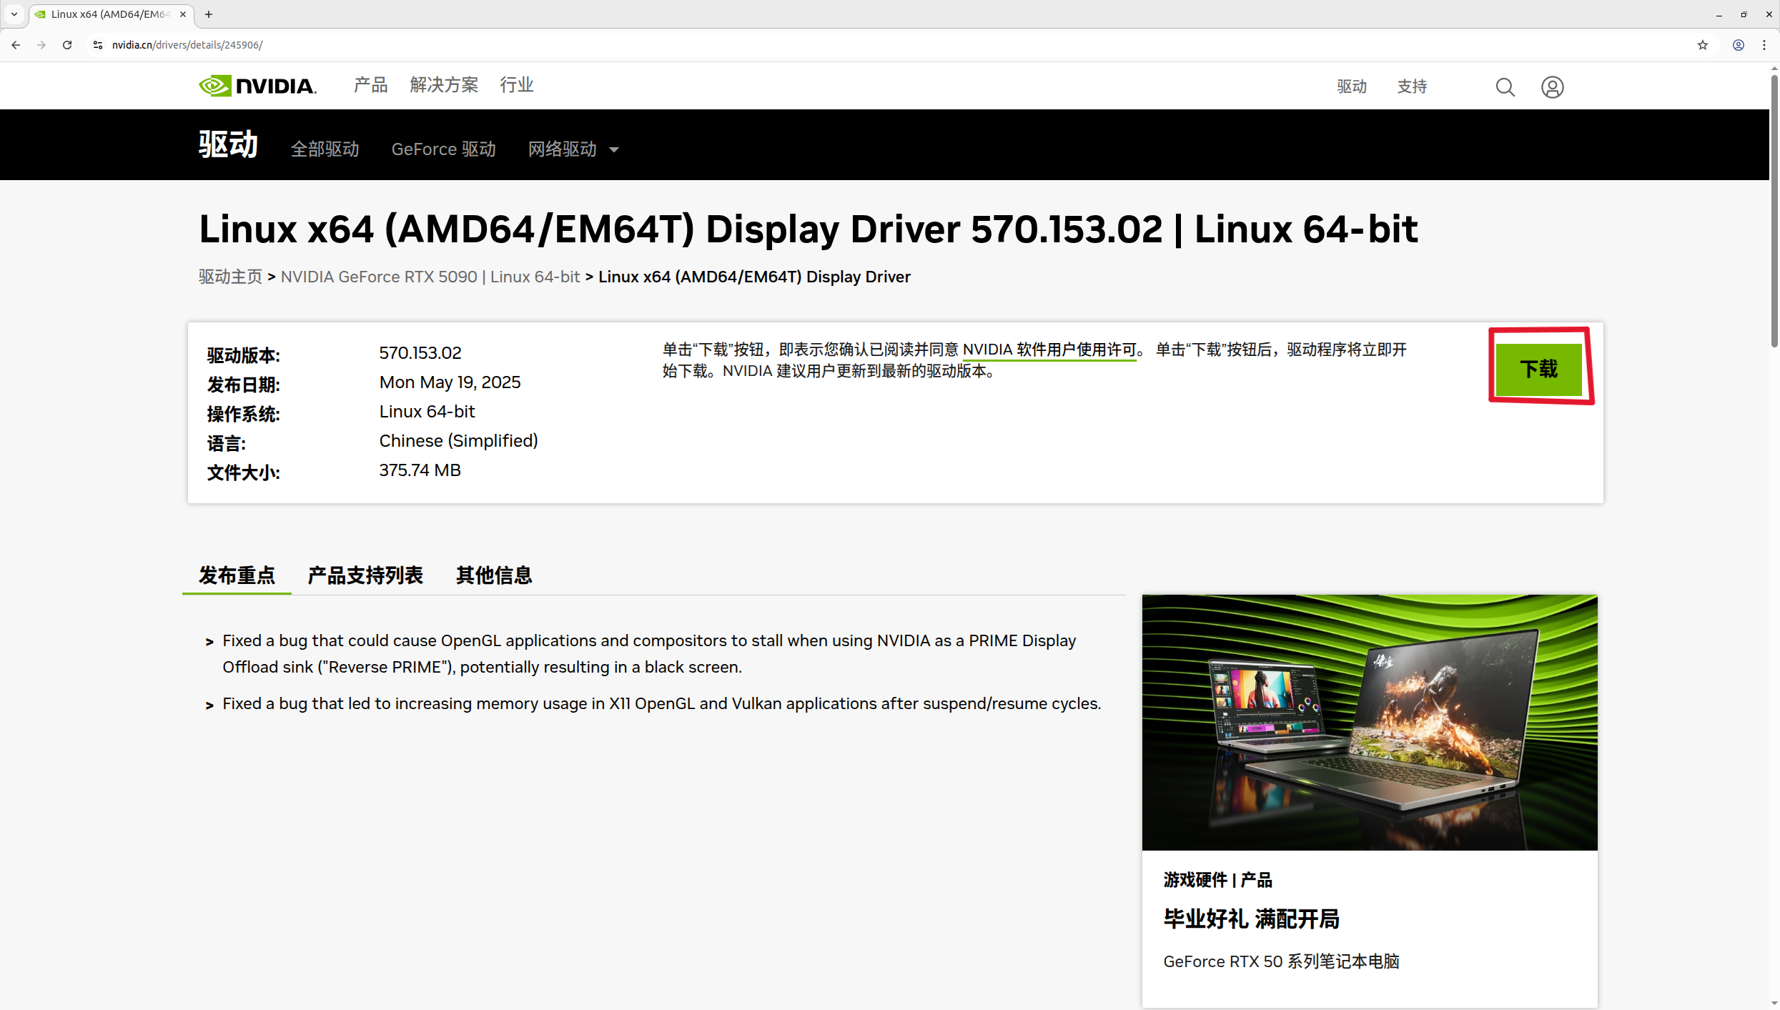View site information icon in address bar
This screenshot has height=1010, width=1780.
(x=98, y=45)
